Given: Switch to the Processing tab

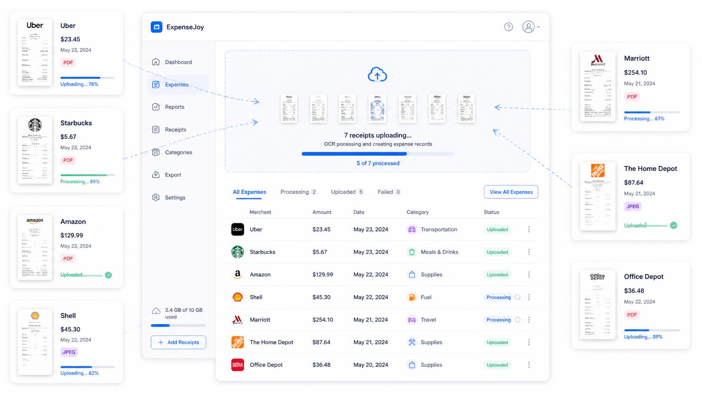Looking at the screenshot, I should pyautogui.click(x=298, y=192).
